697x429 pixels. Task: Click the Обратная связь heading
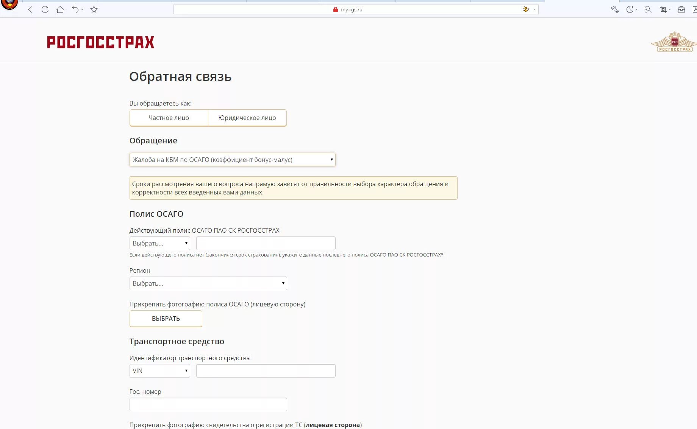(180, 76)
